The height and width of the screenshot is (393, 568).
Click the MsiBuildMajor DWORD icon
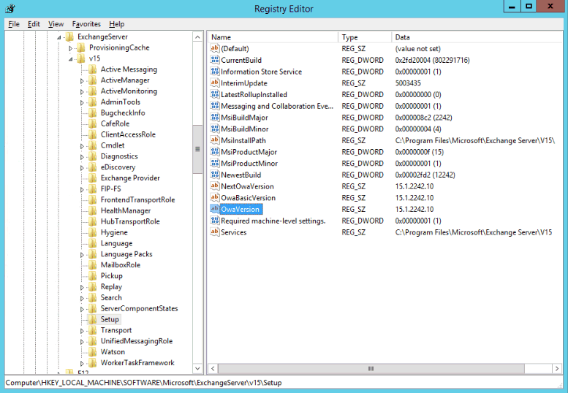point(215,118)
